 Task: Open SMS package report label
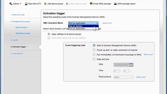[126, 4]
